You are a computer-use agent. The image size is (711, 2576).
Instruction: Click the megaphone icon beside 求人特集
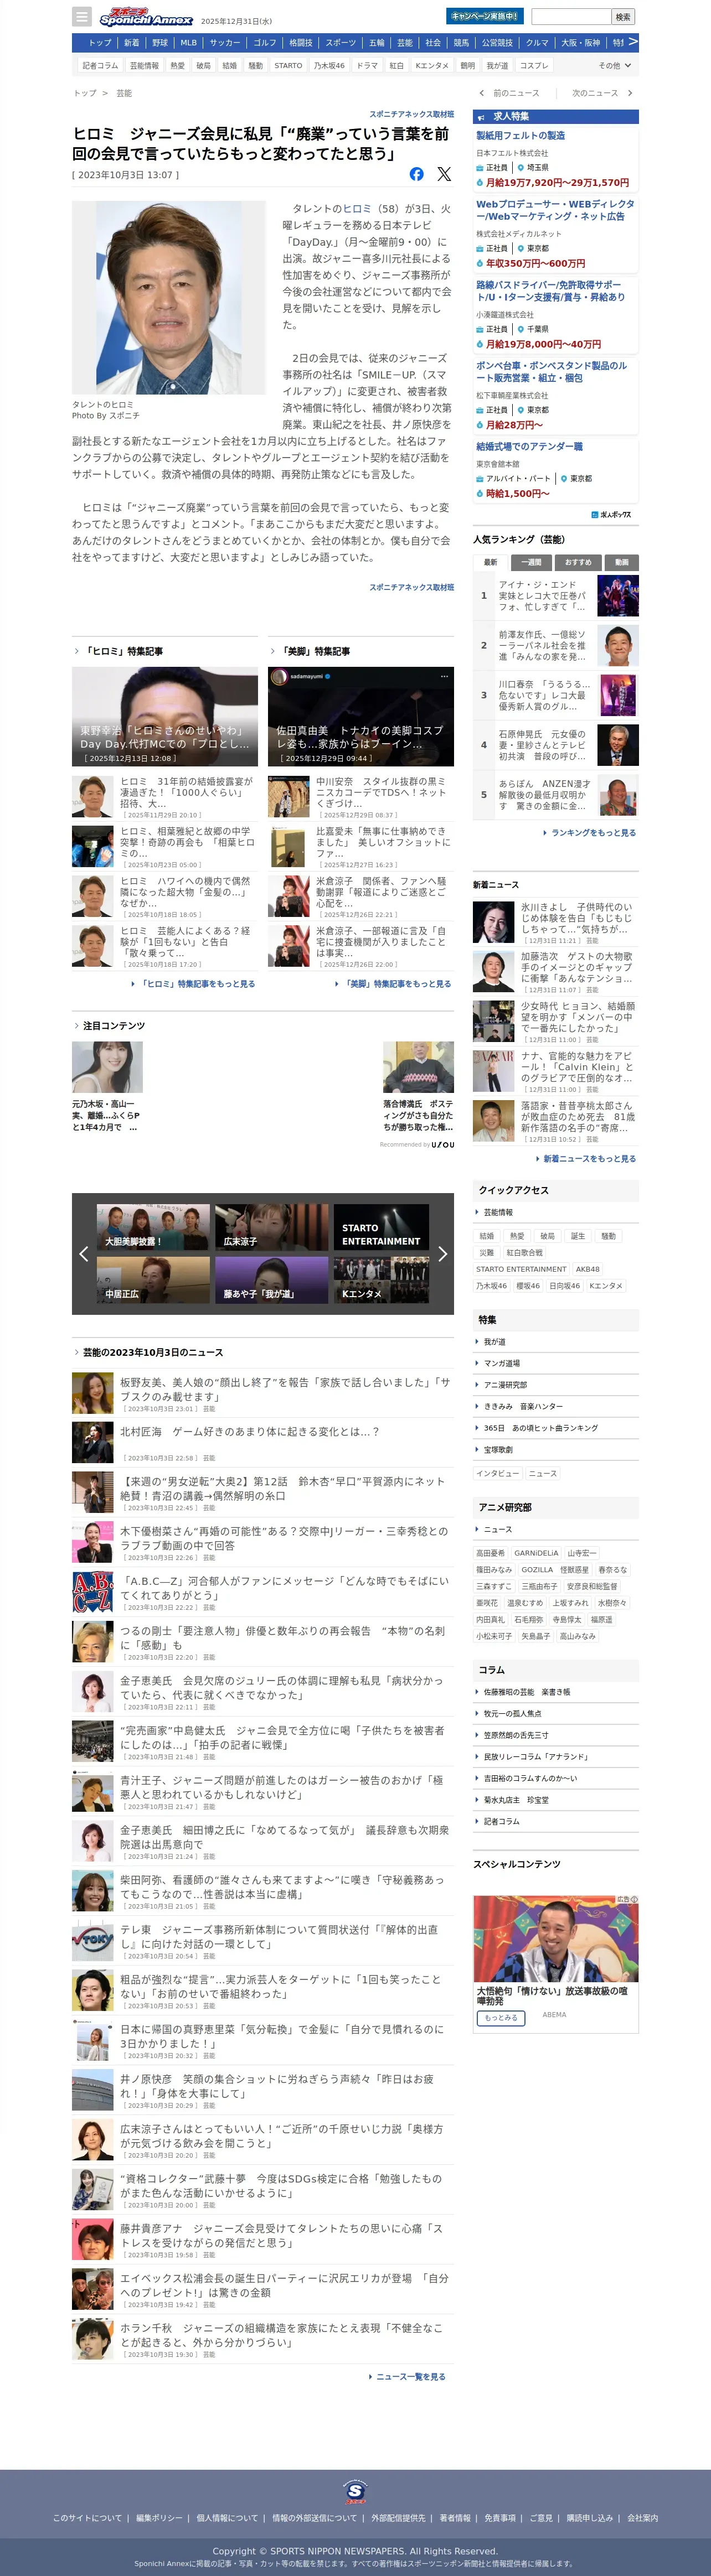(x=481, y=117)
